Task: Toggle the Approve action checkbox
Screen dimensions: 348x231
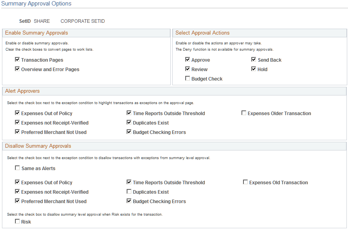Action: pos(188,60)
